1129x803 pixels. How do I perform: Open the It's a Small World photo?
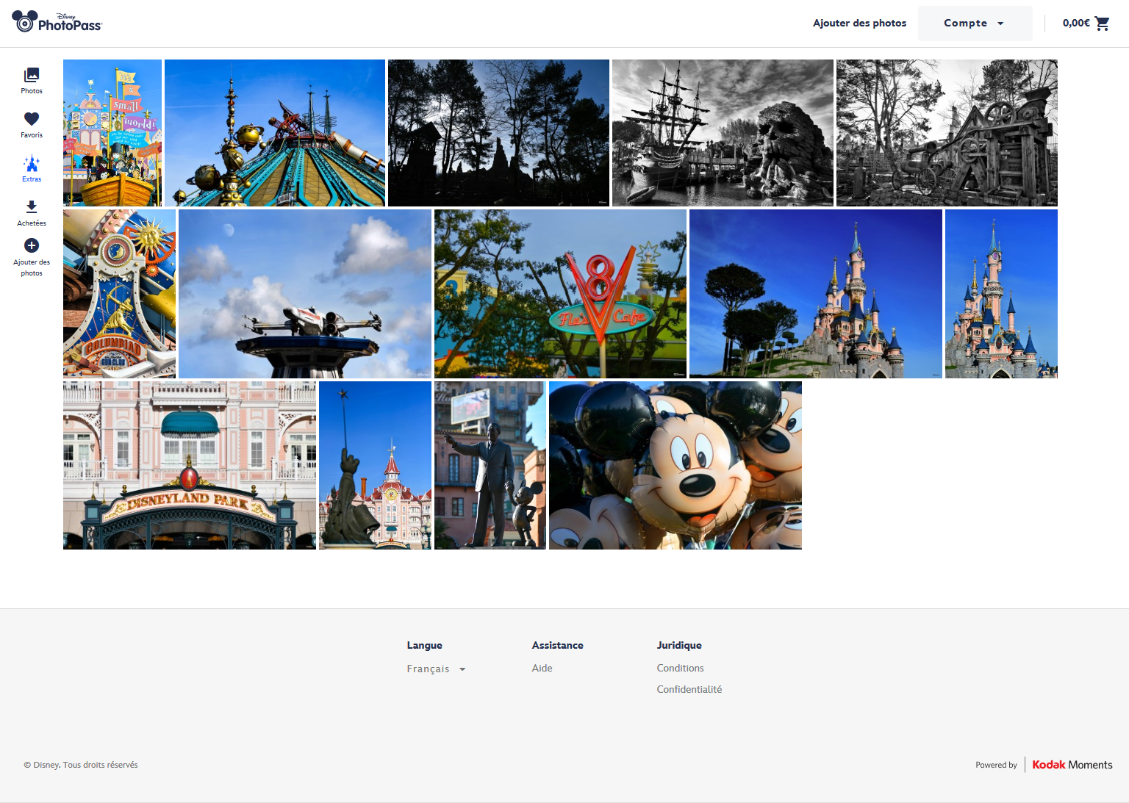[112, 133]
